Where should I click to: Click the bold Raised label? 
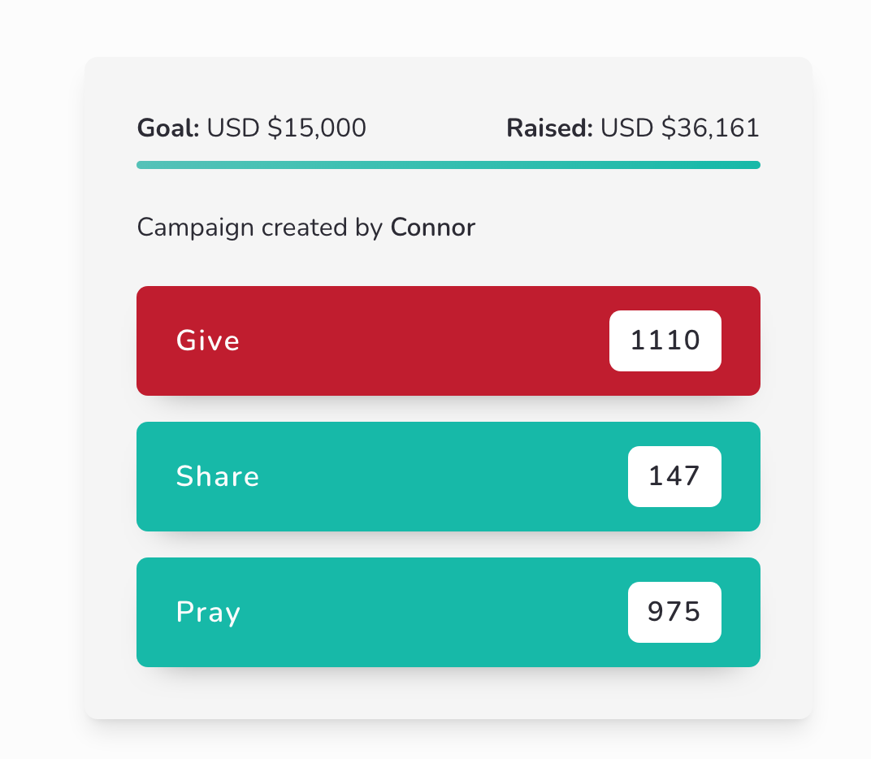(549, 128)
